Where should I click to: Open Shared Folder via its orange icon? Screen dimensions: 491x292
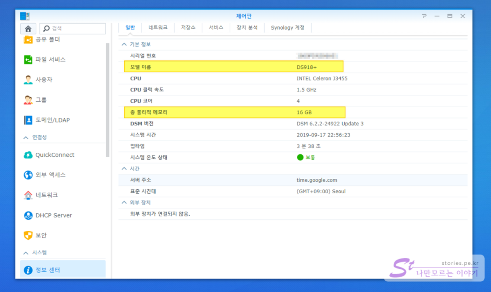[28, 39]
